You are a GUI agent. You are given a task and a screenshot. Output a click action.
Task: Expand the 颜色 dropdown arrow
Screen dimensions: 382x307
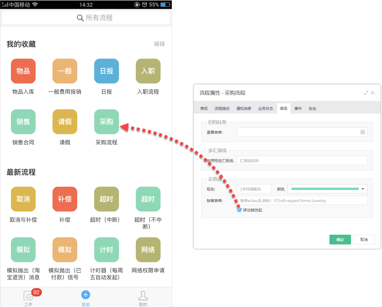point(363,189)
